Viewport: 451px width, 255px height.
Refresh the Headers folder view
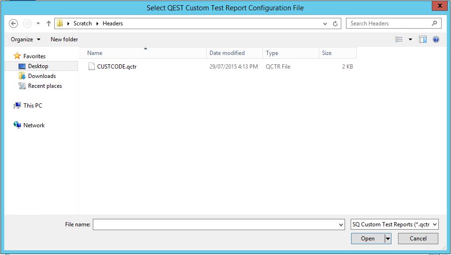pos(335,23)
